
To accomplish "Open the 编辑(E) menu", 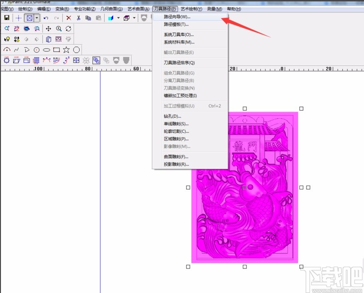I will 44,9.
